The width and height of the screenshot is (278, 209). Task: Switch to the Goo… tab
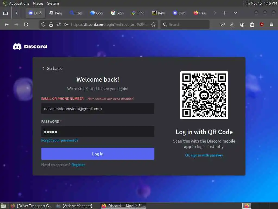pyautogui.click(x=97, y=13)
